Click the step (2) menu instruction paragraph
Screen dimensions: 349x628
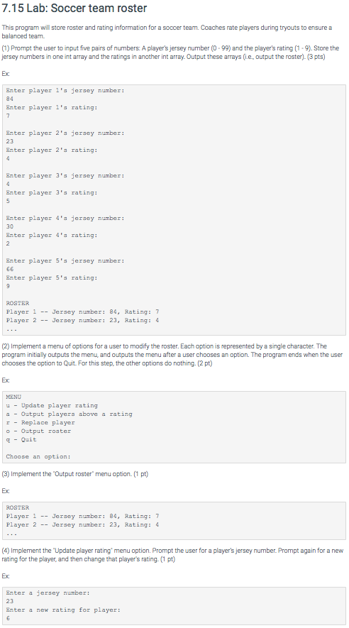tap(172, 355)
